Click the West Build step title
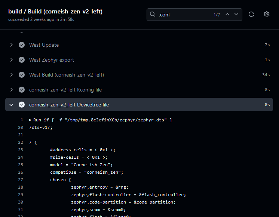This screenshot has height=217, width=279. 67,75
